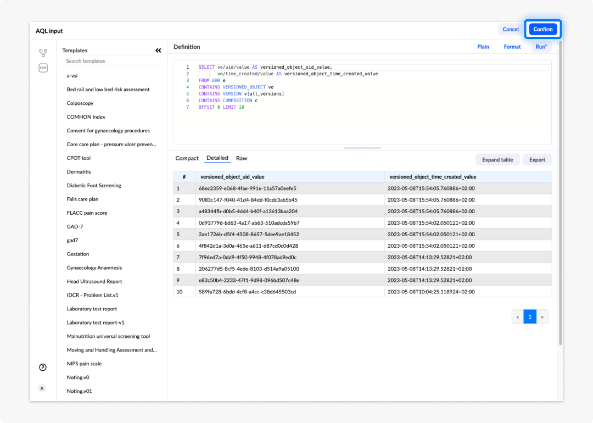593x423 pixels.
Task: Switch to the Compact results tab
Action: (x=187, y=158)
